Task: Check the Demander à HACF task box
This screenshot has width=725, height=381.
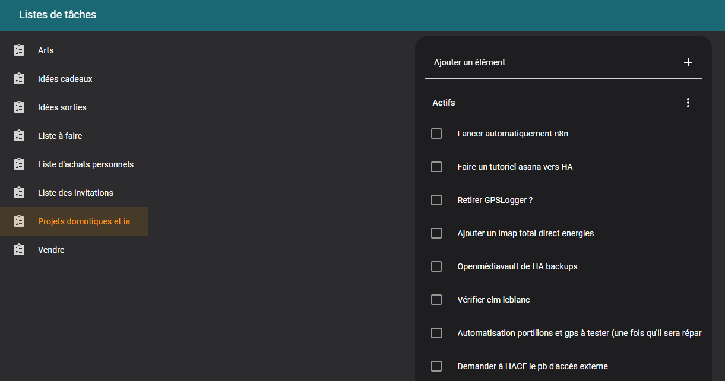Action: coord(436,366)
